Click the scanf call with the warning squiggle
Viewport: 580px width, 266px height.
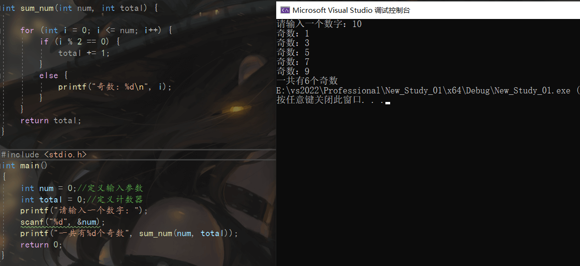point(31,222)
